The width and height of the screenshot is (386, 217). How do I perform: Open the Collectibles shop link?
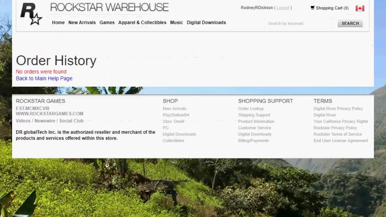(x=173, y=141)
